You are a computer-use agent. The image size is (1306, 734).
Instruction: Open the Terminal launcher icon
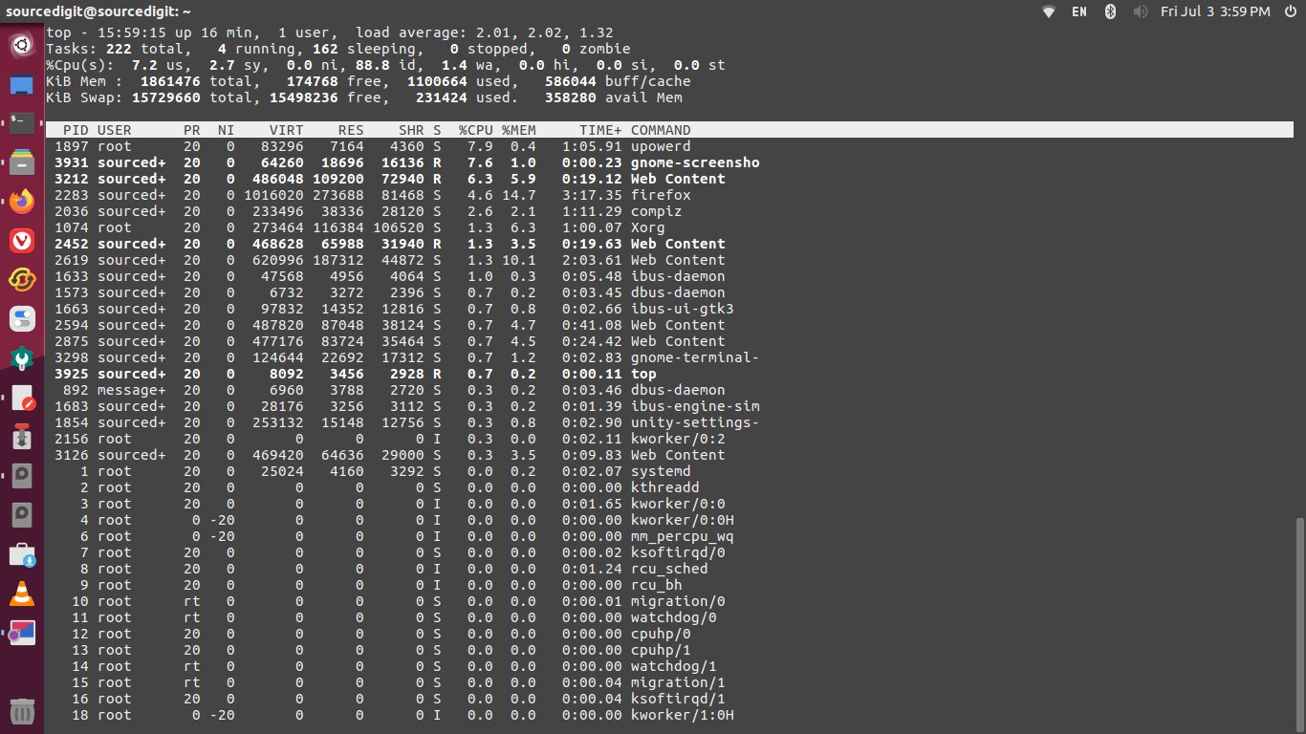(22, 123)
